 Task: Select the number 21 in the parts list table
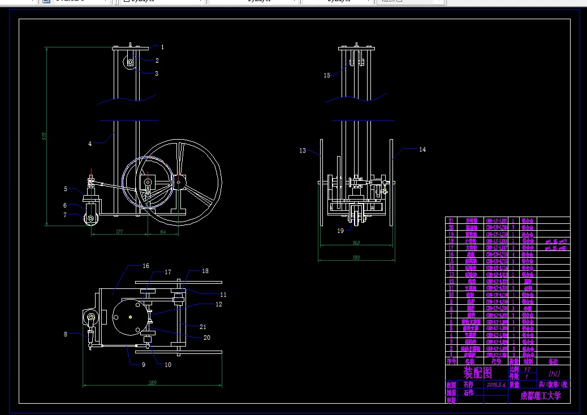tap(451, 221)
